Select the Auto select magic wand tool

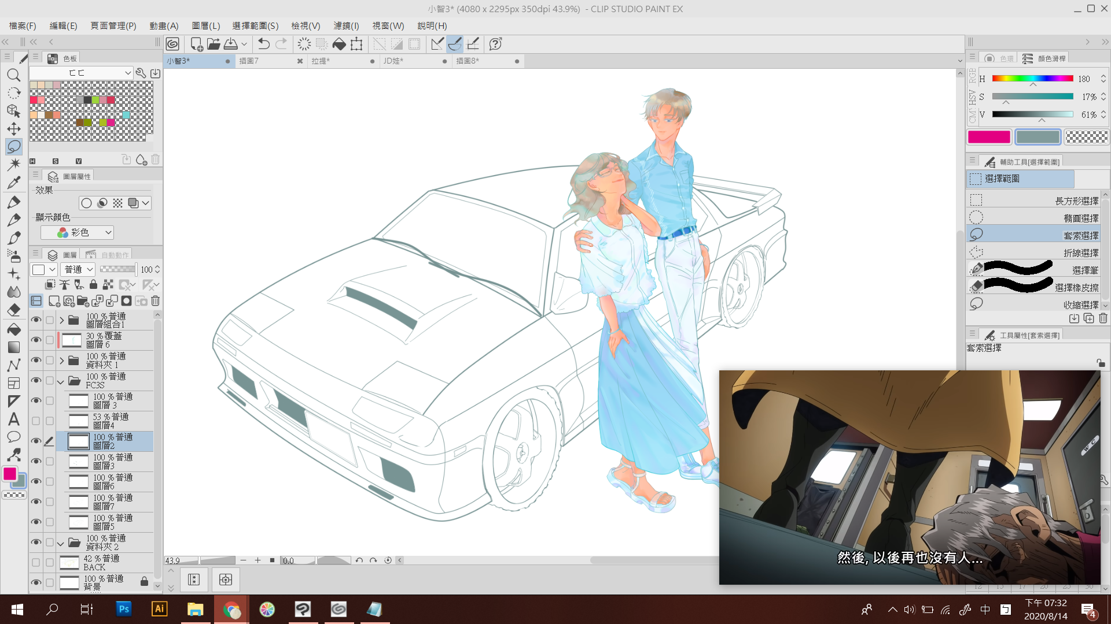click(14, 165)
